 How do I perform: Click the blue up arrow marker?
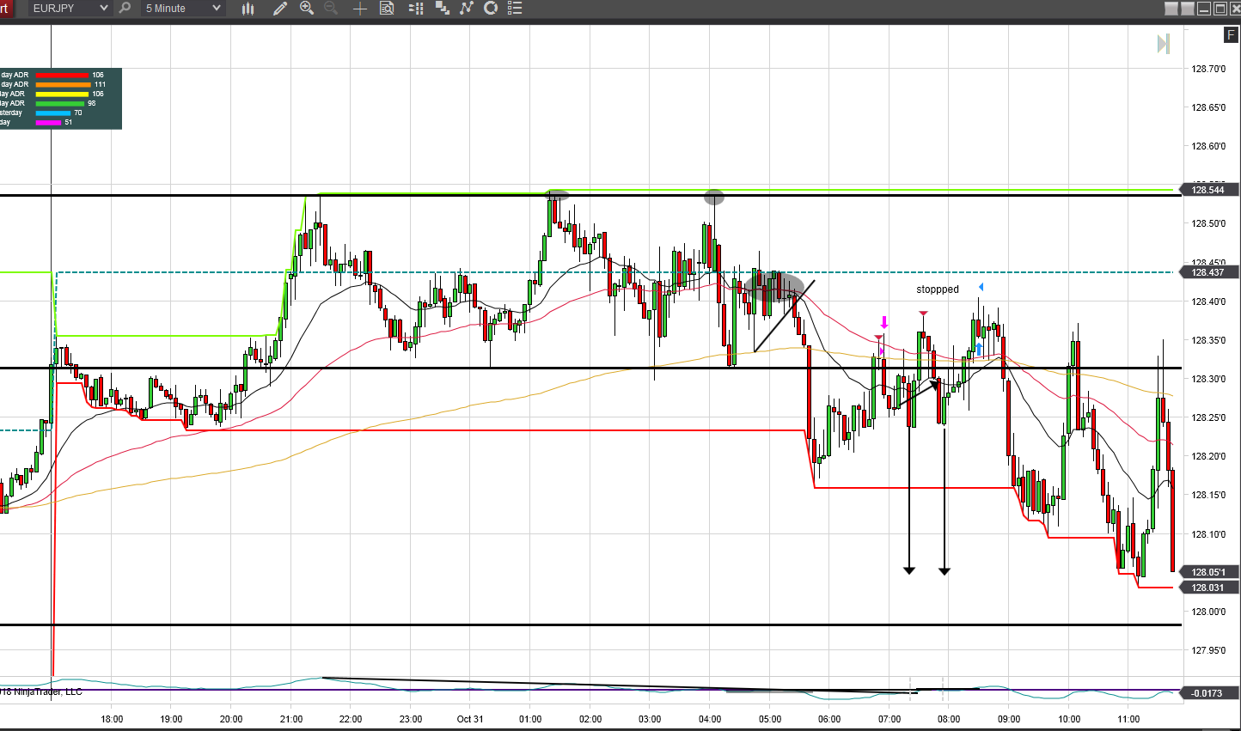[979, 350]
